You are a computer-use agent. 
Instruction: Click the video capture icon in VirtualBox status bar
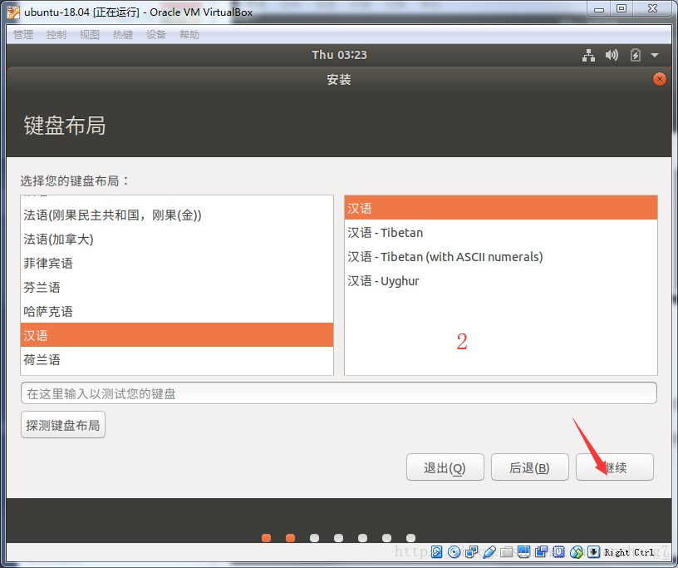[541, 551]
